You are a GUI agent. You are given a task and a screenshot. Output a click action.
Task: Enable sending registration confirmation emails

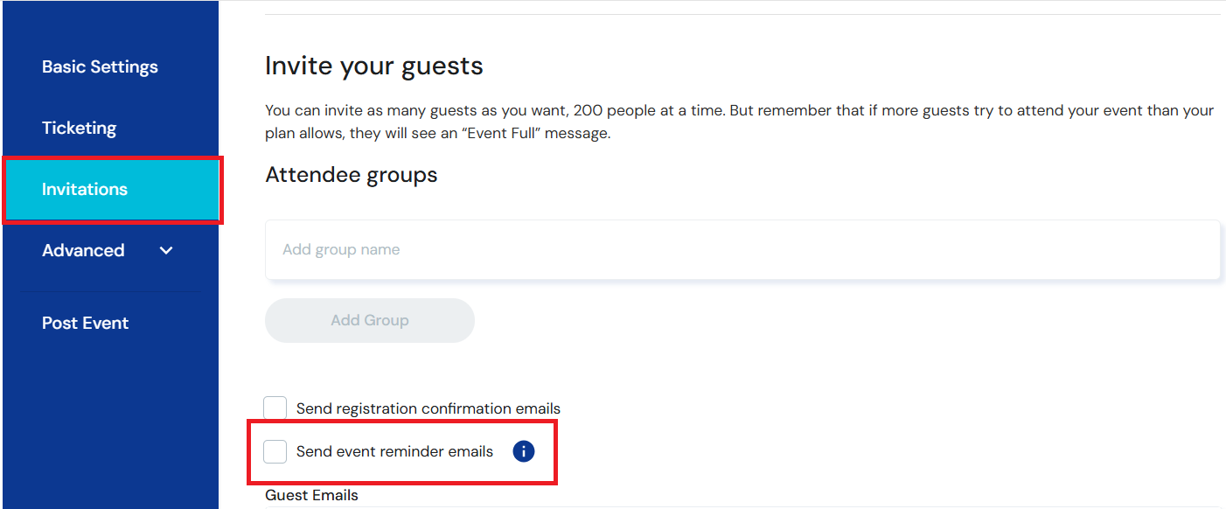tap(275, 408)
